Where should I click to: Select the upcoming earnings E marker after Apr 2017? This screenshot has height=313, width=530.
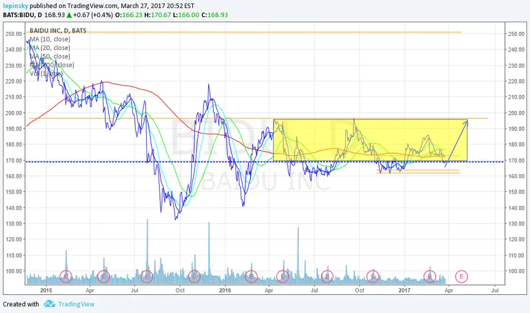click(461, 277)
